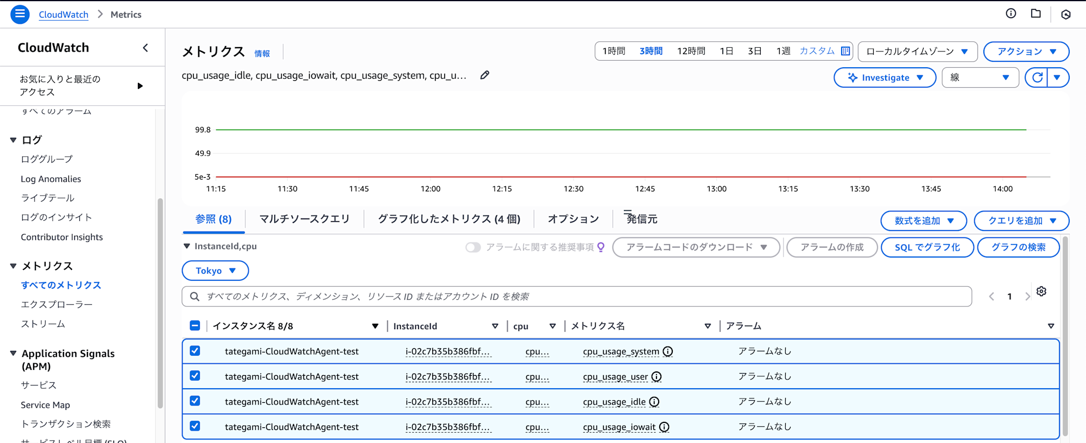This screenshot has width=1086, height=443.
Task: Open table preferences gear icon
Action: click(x=1041, y=291)
